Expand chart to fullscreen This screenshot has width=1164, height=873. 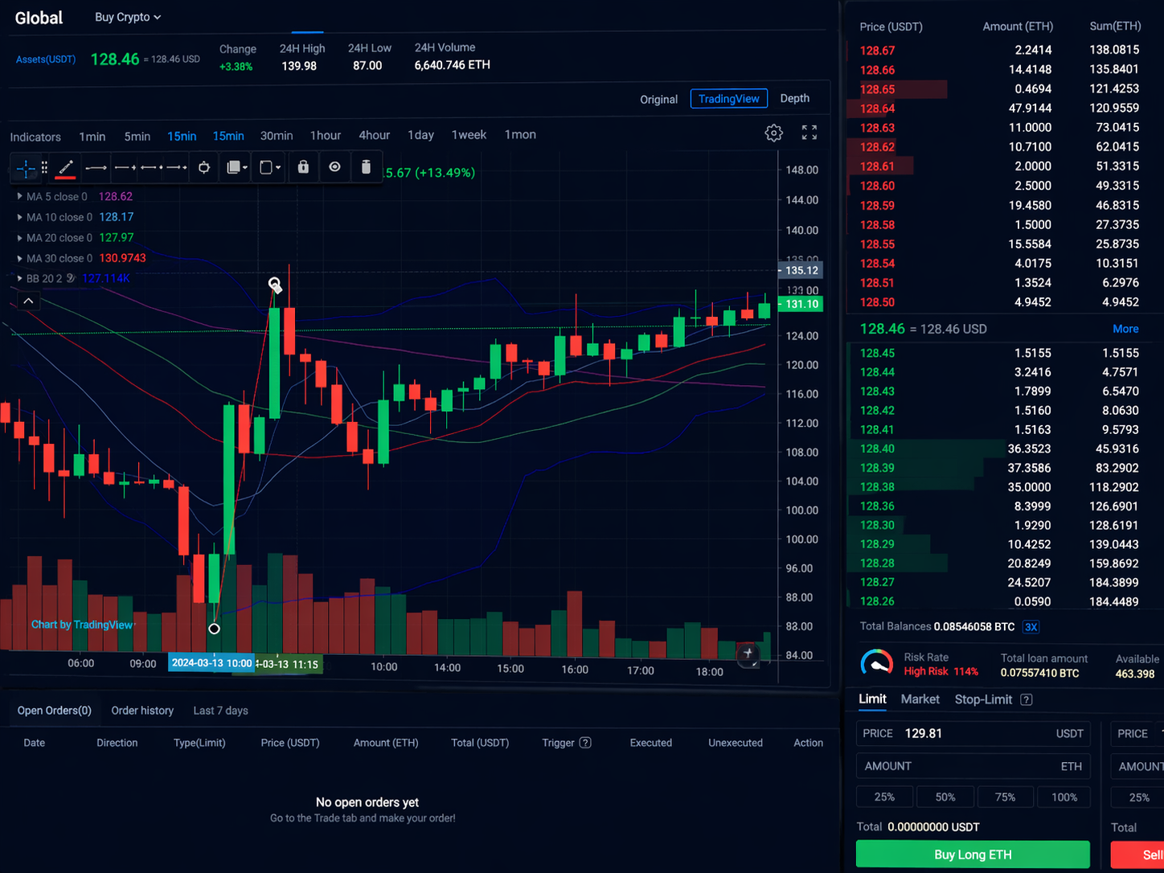tap(809, 133)
